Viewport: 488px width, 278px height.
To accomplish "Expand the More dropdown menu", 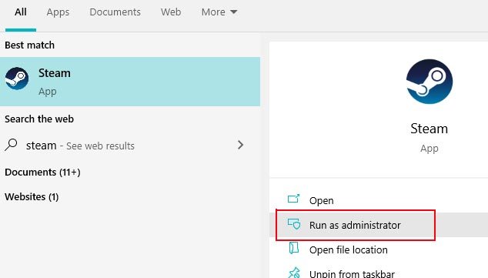I will coord(219,12).
